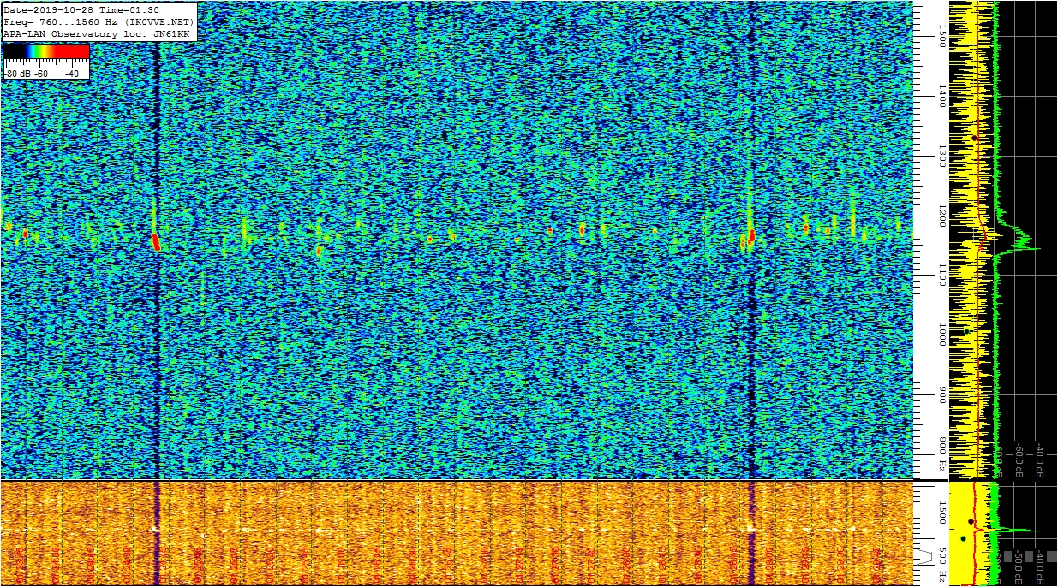1058x587 pixels.
Task: Click the -40.0 dB label in upper spectrum plot
Action: [1039, 460]
